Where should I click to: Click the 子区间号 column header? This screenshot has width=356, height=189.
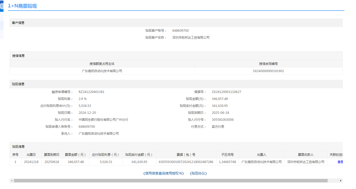(227, 155)
